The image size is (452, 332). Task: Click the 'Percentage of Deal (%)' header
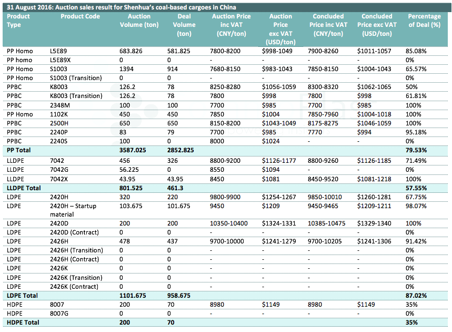[424, 21]
